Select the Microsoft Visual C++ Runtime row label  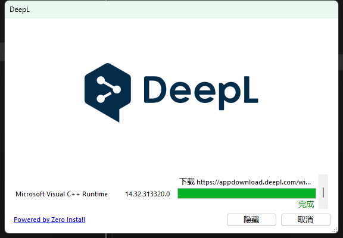click(x=61, y=194)
